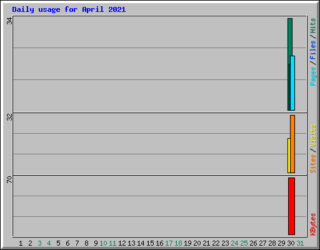This screenshot has width=320, height=250.
Task: Click the orange Sites bar
Action: tap(292, 144)
